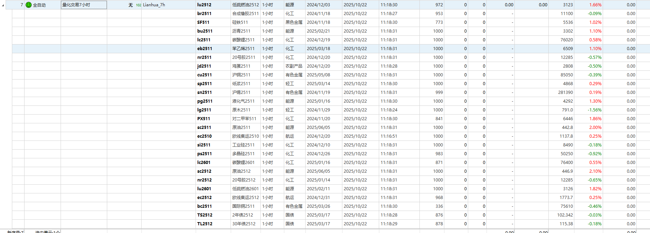Collapse the row 7 tree expander arrow

click(x=3, y=5)
